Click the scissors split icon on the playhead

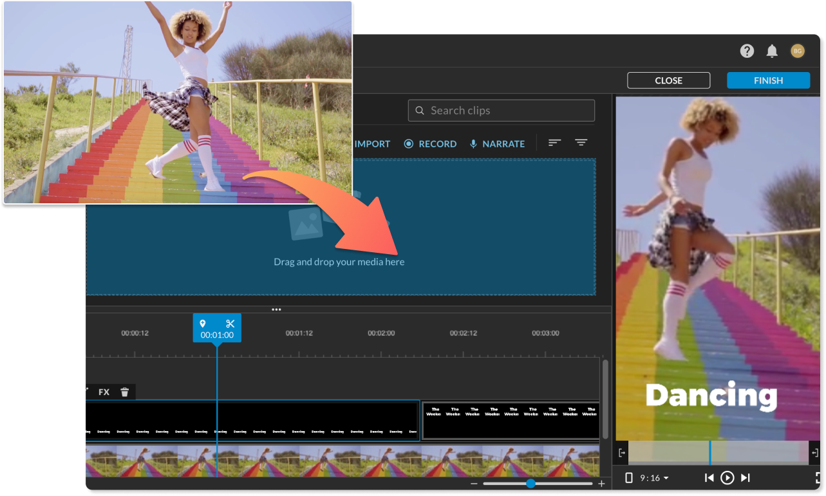click(230, 324)
